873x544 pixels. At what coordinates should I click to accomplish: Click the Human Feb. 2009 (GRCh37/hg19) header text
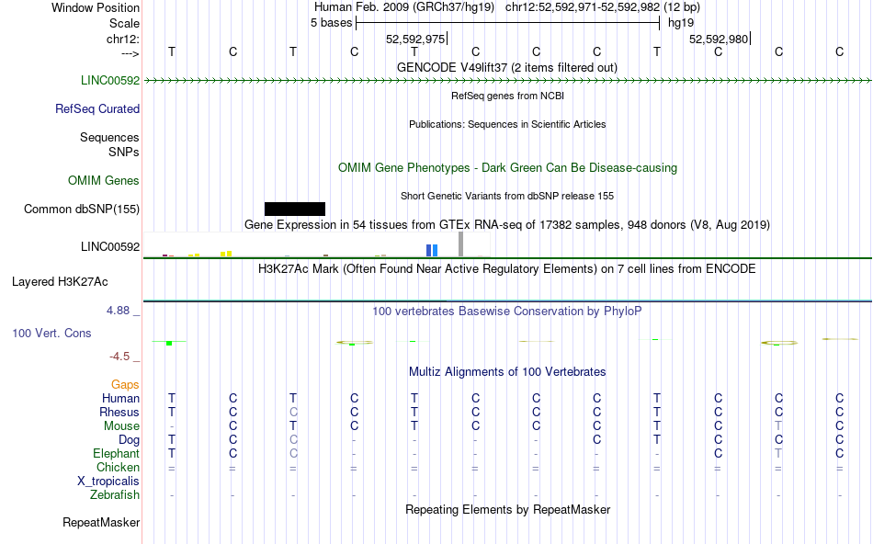[x=404, y=7]
